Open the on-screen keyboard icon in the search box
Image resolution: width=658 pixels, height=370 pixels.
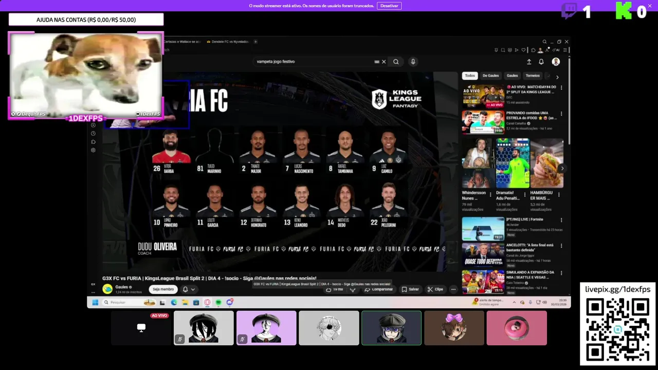click(x=377, y=62)
